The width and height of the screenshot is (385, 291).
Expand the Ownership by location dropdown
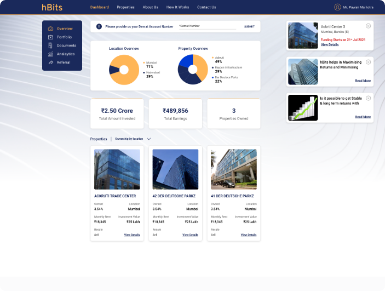pyautogui.click(x=148, y=139)
